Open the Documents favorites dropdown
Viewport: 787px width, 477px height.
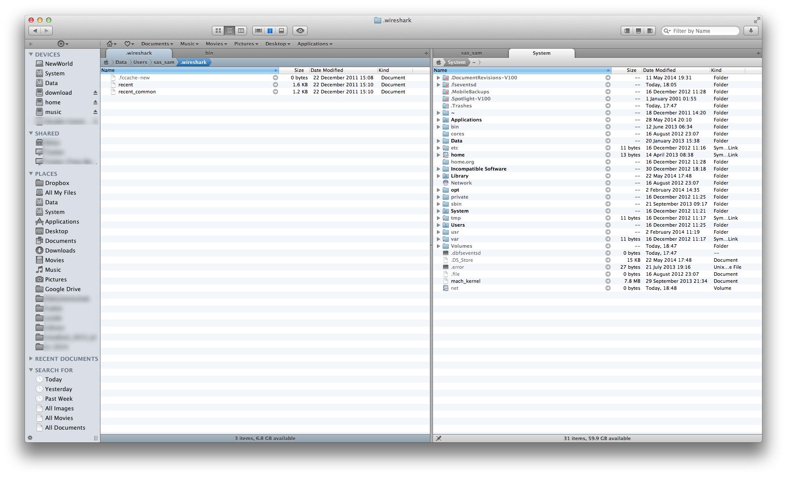(x=157, y=44)
